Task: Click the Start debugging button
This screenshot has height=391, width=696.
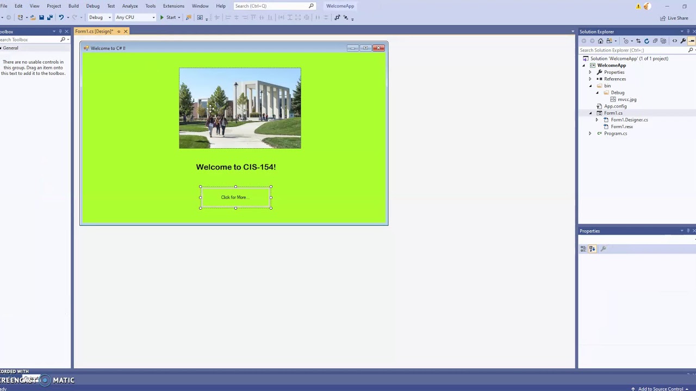Action: (168, 17)
